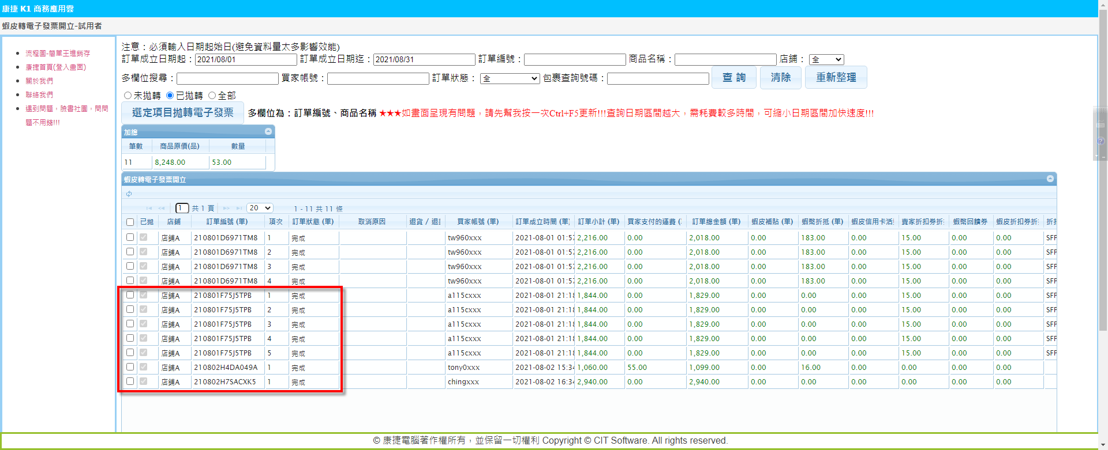Check the row for order 210802H4DA049A

pos(130,367)
